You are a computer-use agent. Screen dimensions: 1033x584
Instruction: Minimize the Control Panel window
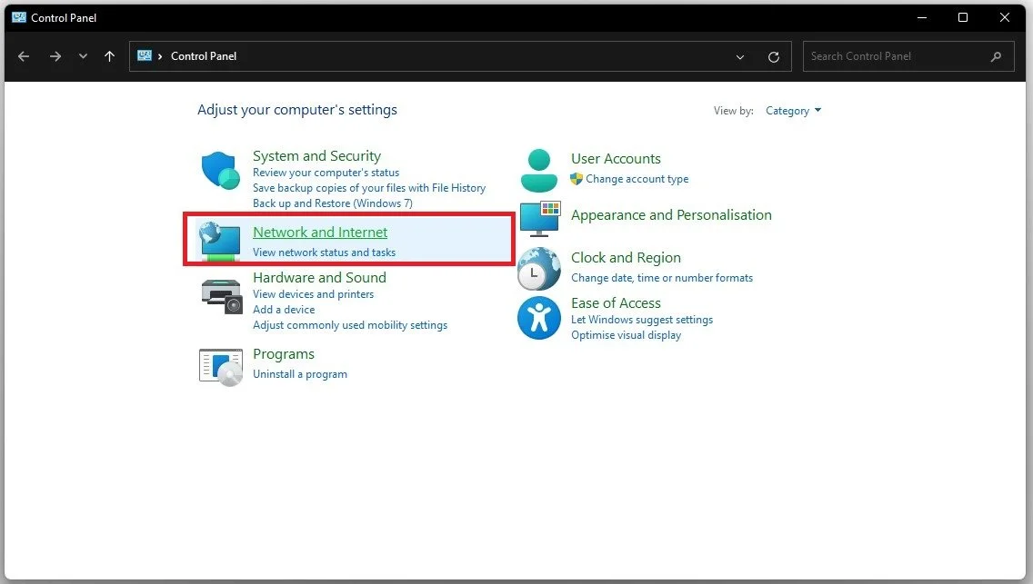pos(922,18)
